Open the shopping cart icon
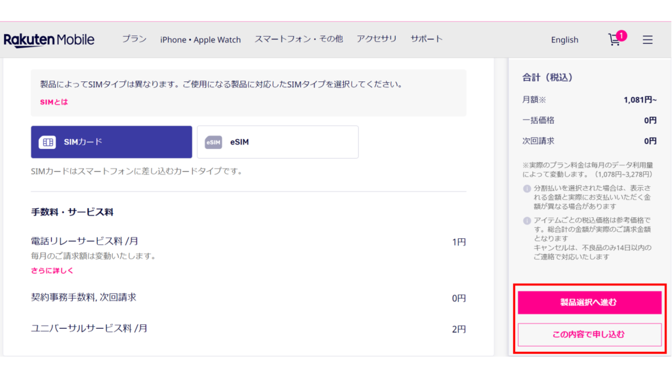Image resolution: width=672 pixels, height=378 pixels. click(x=614, y=40)
